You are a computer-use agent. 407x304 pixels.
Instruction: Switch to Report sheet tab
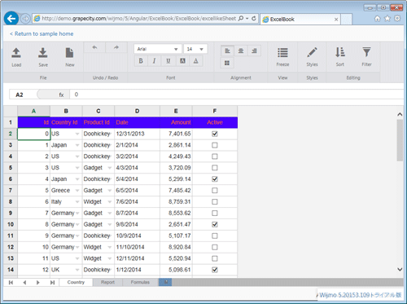[x=107, y=282]
